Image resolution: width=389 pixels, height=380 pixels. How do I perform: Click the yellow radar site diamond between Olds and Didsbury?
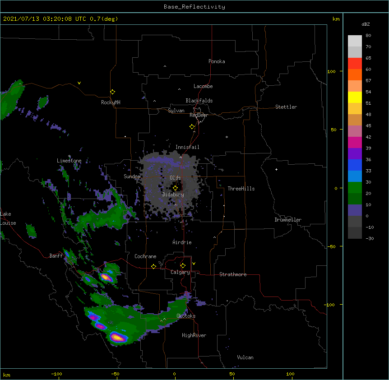click(x=175, y=188)
